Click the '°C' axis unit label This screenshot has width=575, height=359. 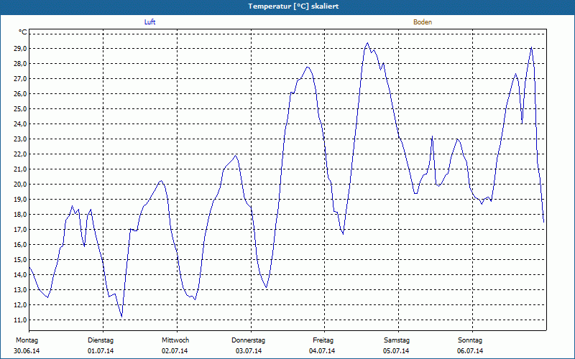point(23,32)
